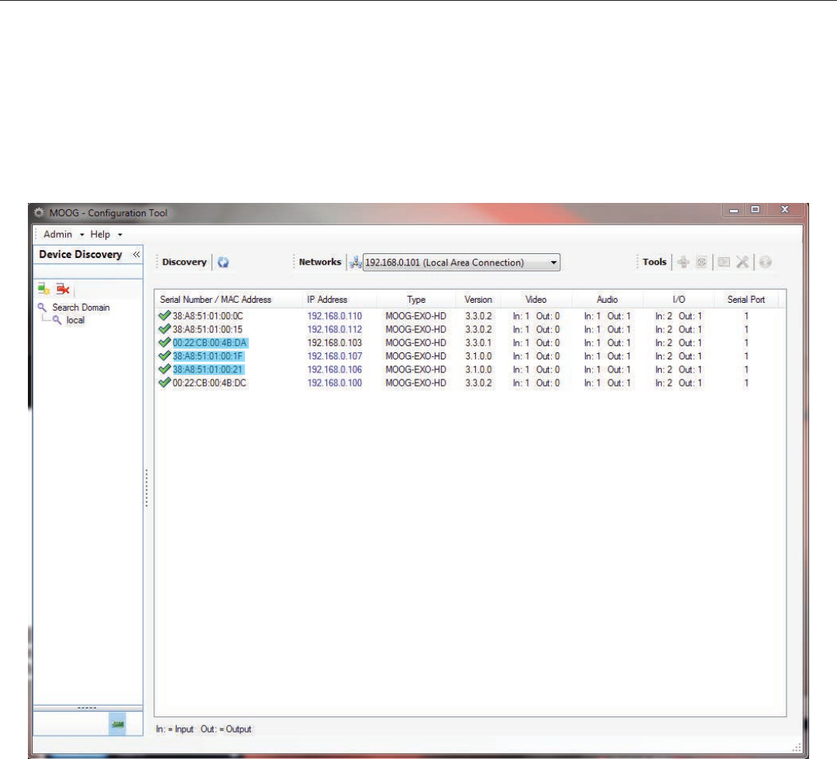Select highlighted device 38:A8:51:01:00:21
Image resolution: width=837 pixels, height=759 pixels.
pyautogui.click(x=208, y=369)
